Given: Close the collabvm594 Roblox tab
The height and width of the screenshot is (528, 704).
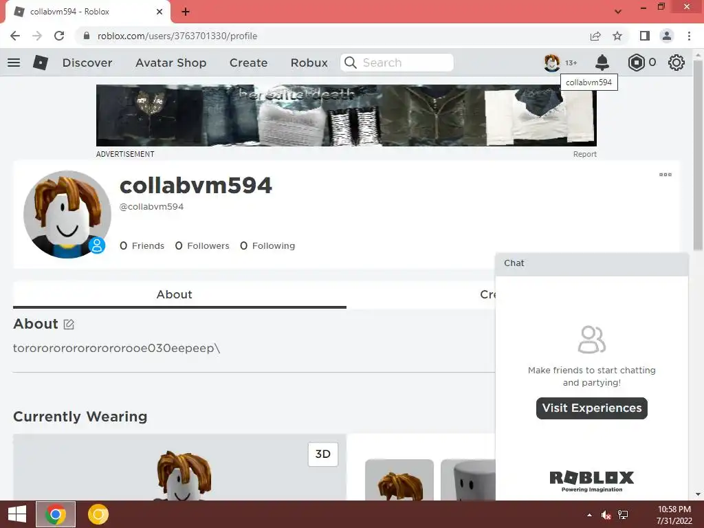Looking at the screenshot, I should tap(159, 12).
